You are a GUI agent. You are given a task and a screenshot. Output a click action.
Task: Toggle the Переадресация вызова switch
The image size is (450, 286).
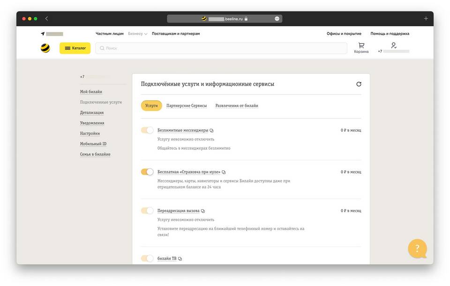pos(147,211)
